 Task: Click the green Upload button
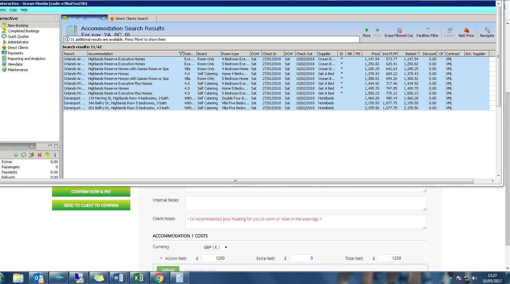tap(168, 269)
